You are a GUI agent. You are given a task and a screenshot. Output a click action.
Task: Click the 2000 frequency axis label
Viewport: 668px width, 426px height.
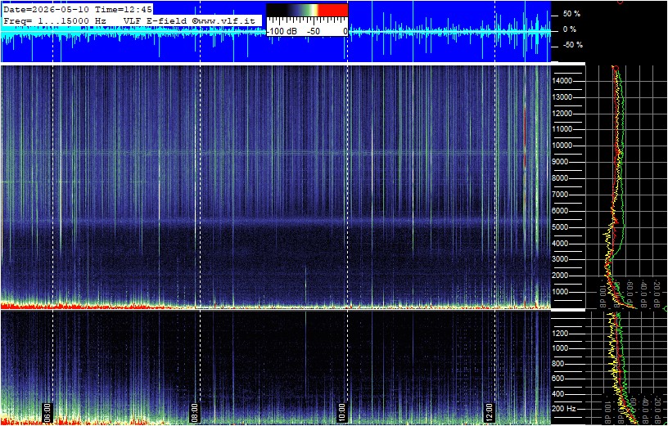[560, 276]
